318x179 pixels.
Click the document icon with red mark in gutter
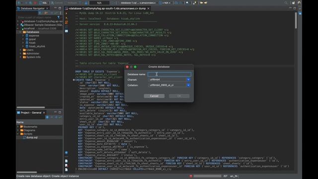pos(66,165)
